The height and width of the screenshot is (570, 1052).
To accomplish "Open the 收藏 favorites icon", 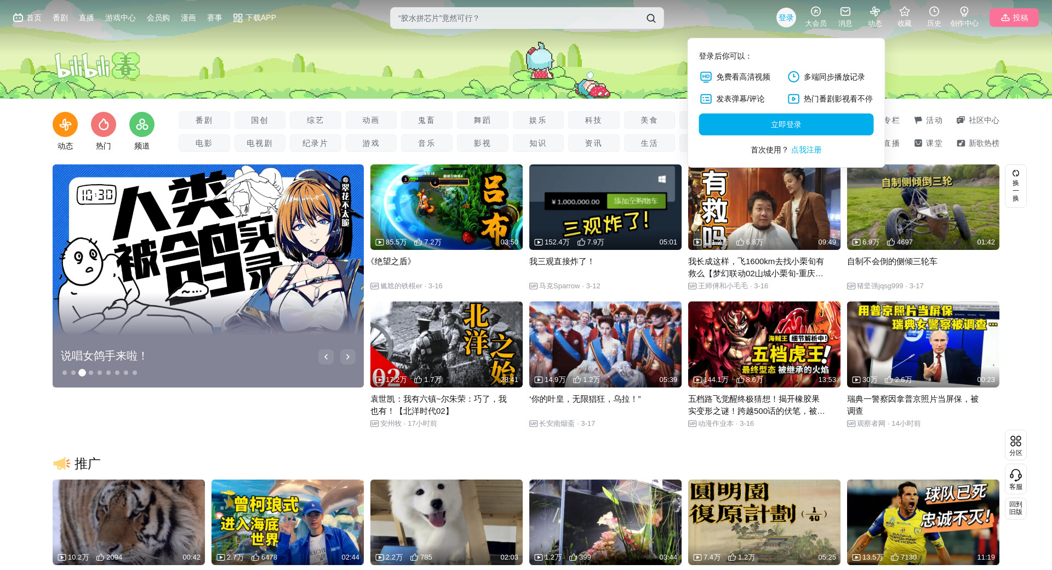I will 905,17.
